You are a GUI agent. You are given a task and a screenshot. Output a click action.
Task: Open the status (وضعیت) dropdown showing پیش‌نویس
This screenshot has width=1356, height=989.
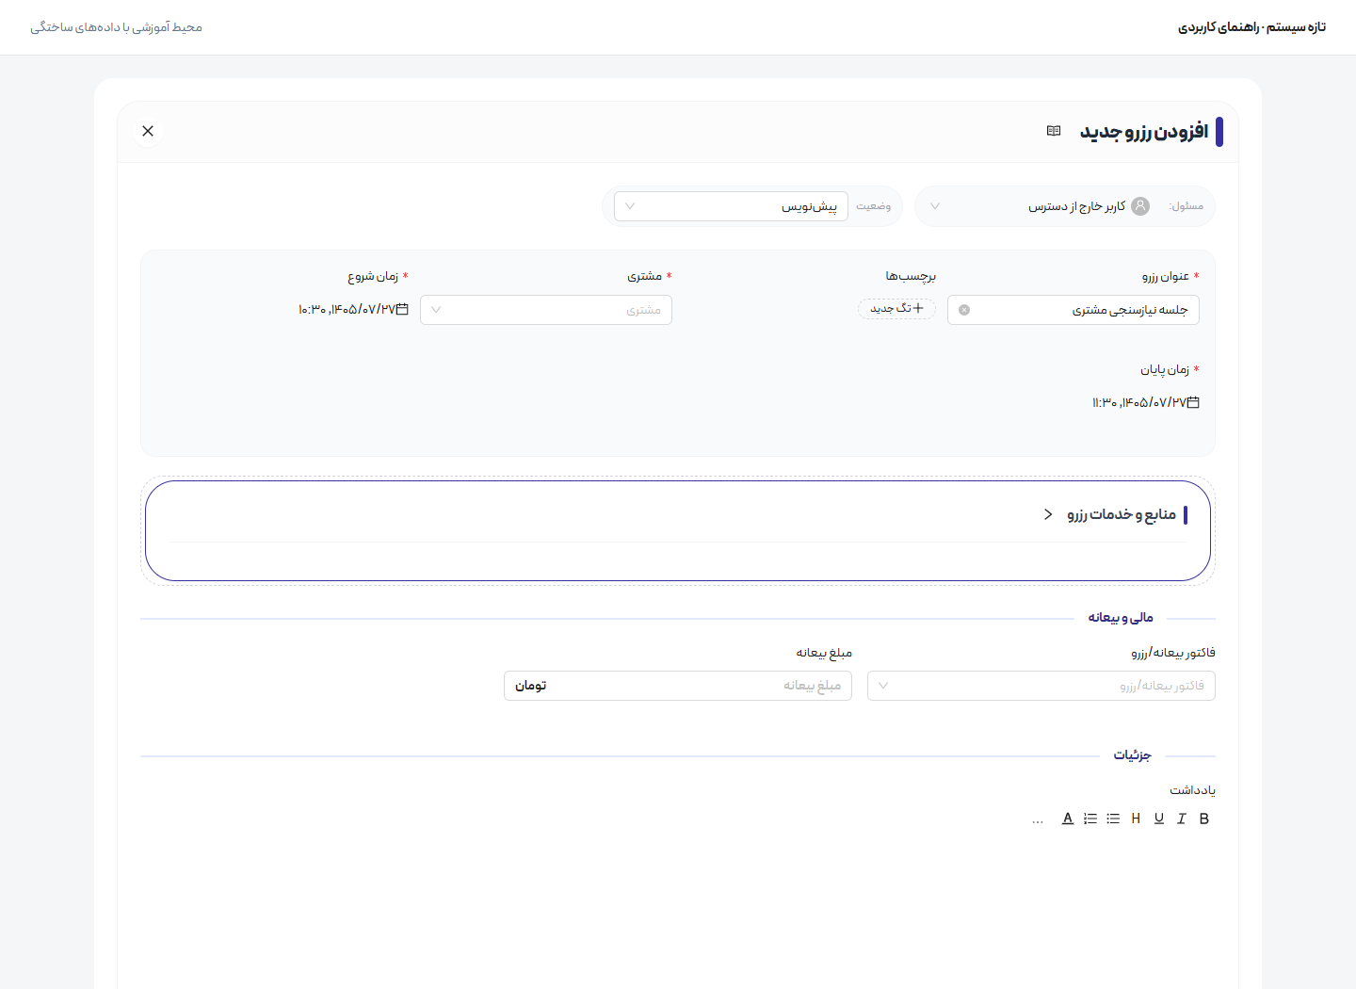pyautogui.click(x=731, y=206)
